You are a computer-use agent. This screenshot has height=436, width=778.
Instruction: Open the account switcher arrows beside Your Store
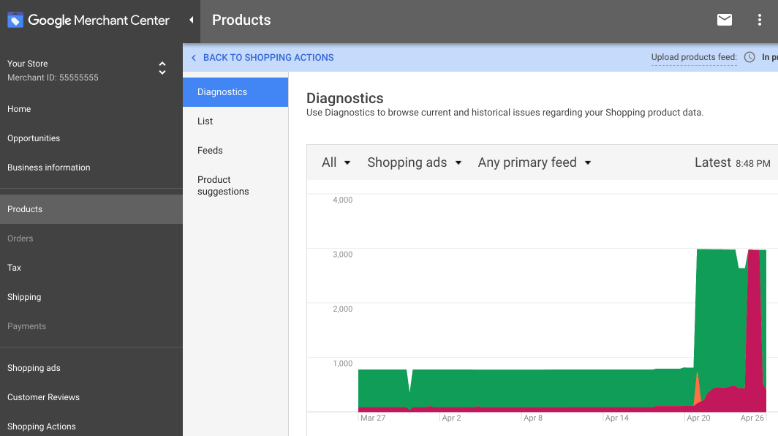162,68
